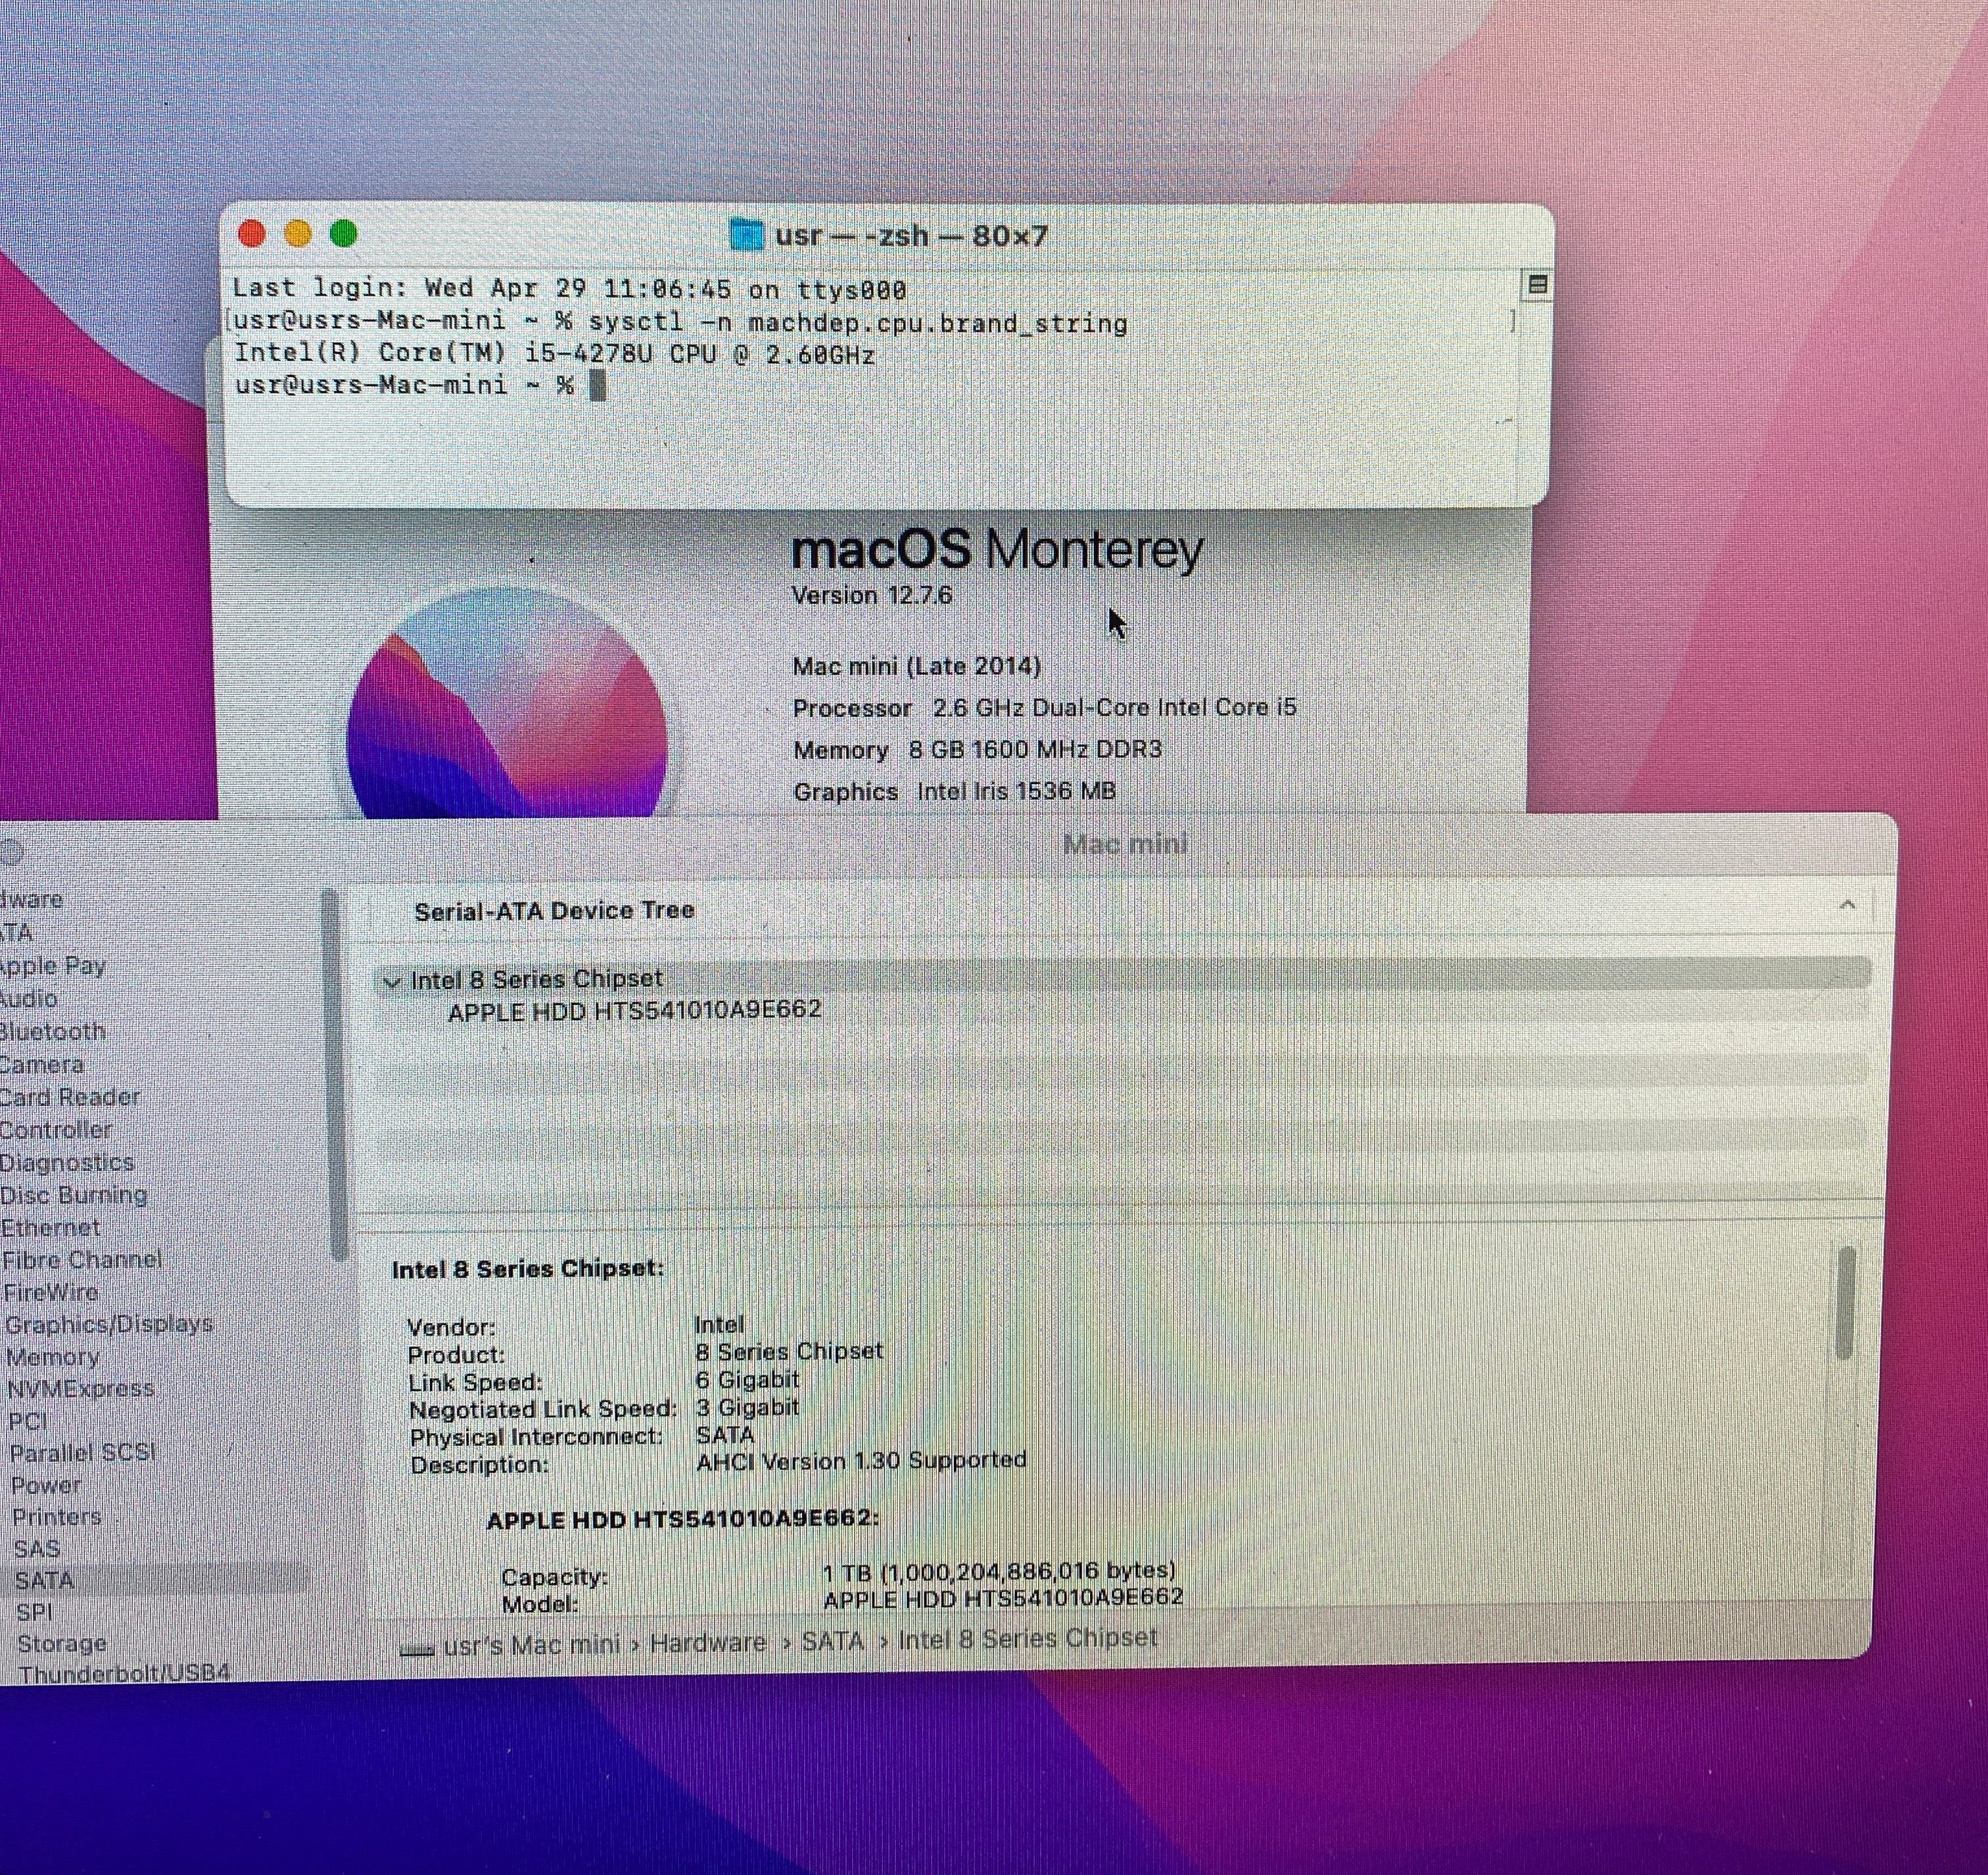Open Ethernet in the sidebar
Screen dimensions: 1988x1875
pos(50,1228)
